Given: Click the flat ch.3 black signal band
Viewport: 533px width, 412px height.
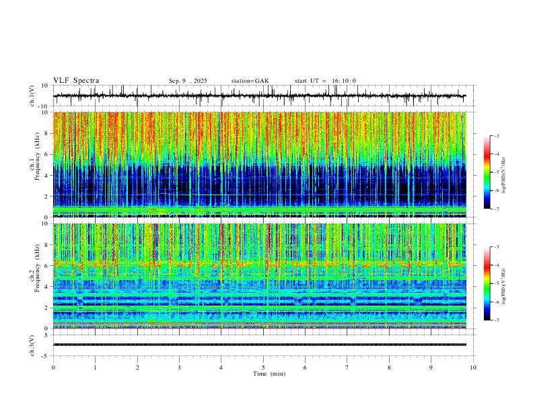Looking at the screenshot, I should click(x=259, y=345).
